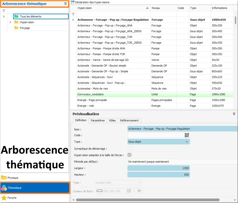Viewport: 238px width, 203px height.
Task: Click the QR code icon in Code field
Action: tap(187, 135)
